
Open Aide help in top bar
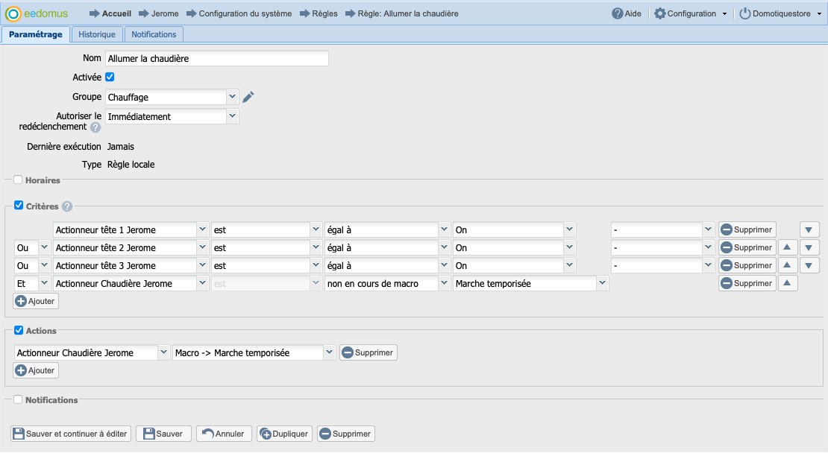point(626,13)
